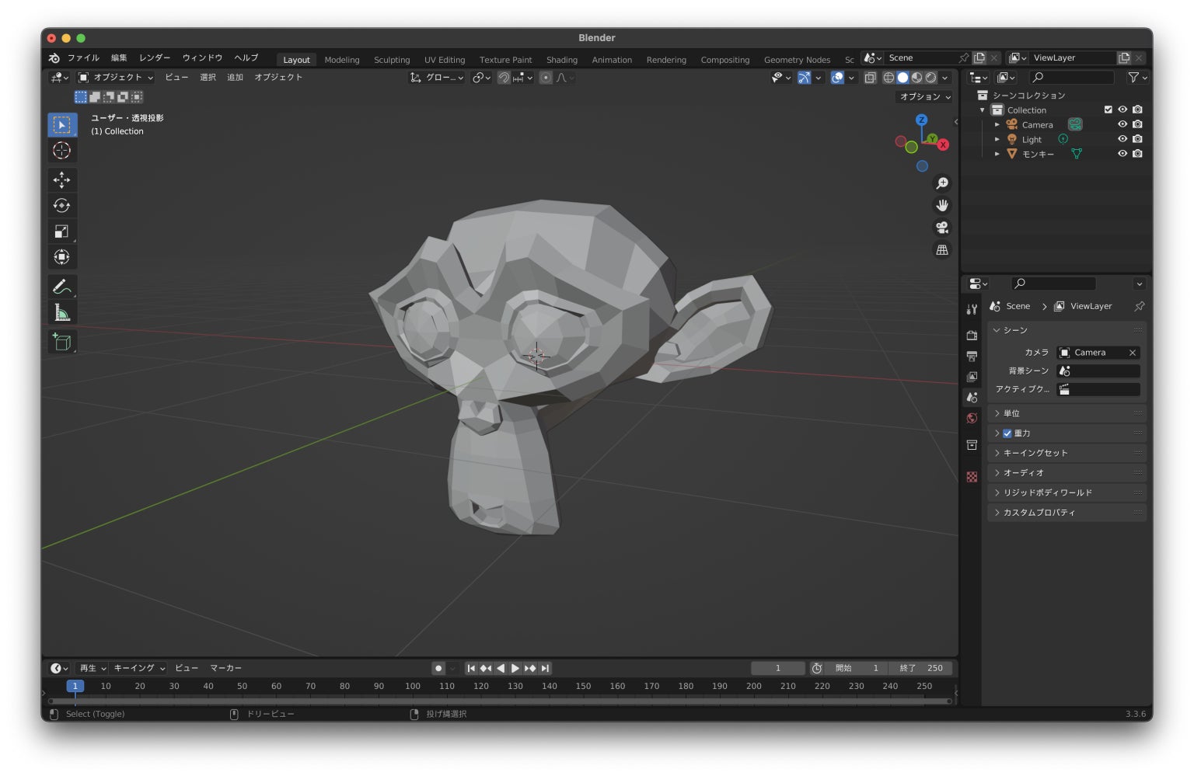
Task: Hide the Camera object in outliner
Action: click(x=1122, y=124)
